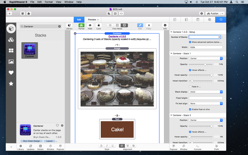Remove the Centerer stack with X circle
The image size is (248, 155).
point(75,33)
